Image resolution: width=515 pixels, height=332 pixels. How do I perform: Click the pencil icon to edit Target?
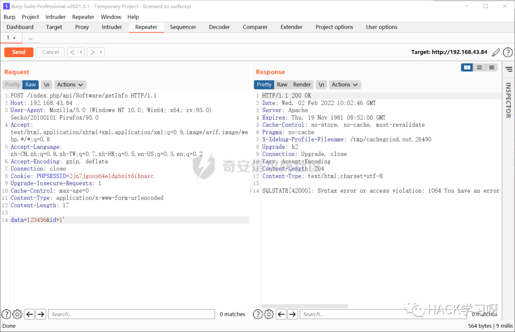pyautogui.click(x=496, y=52)
